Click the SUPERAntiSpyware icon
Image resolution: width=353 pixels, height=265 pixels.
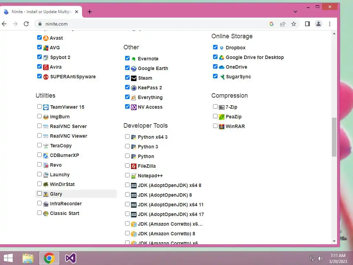pos(46,77)
